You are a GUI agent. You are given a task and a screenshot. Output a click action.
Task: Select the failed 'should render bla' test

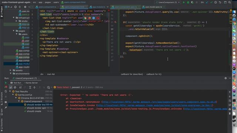click(30, 105)
